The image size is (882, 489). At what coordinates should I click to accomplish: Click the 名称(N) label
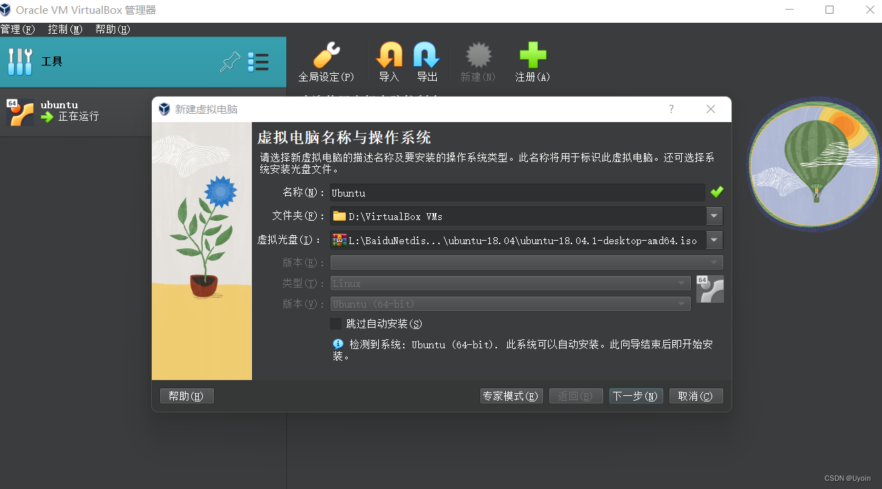point(303,192)
